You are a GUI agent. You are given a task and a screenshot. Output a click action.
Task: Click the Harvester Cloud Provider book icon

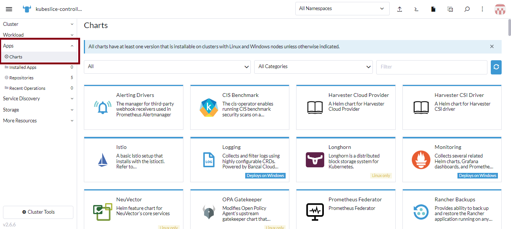pos(315,107)
